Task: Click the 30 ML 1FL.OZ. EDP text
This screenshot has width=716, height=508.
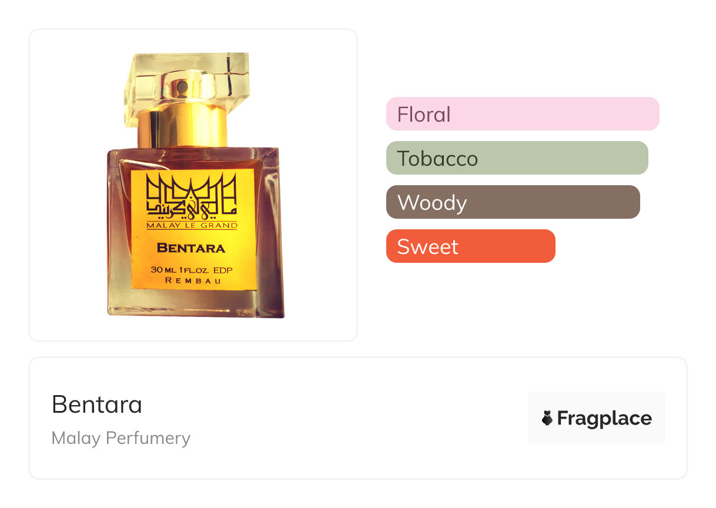Action: coord(193,270)
